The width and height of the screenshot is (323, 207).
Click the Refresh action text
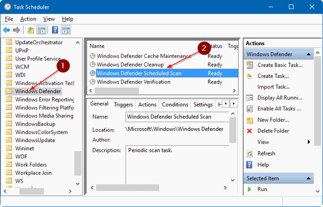[x=266, y=154]
